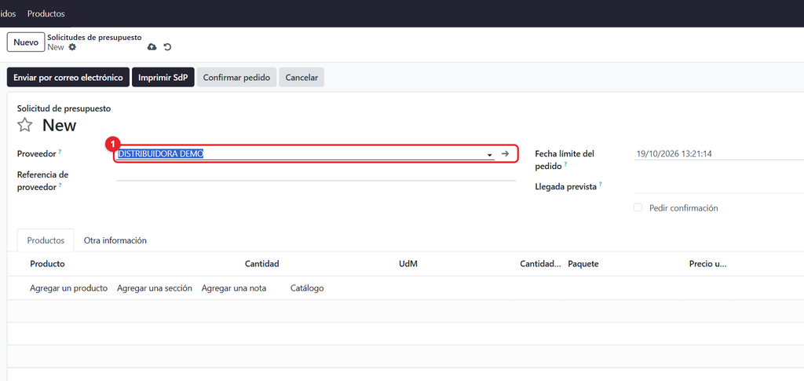Click the UdM column header
Image resolution: width=804 pixels, height=381 pixels.
[x=407, y=264]
